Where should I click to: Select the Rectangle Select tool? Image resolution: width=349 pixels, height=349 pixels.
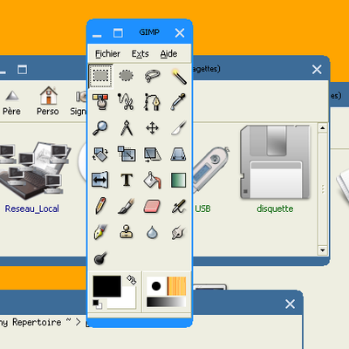coord(100,76)
